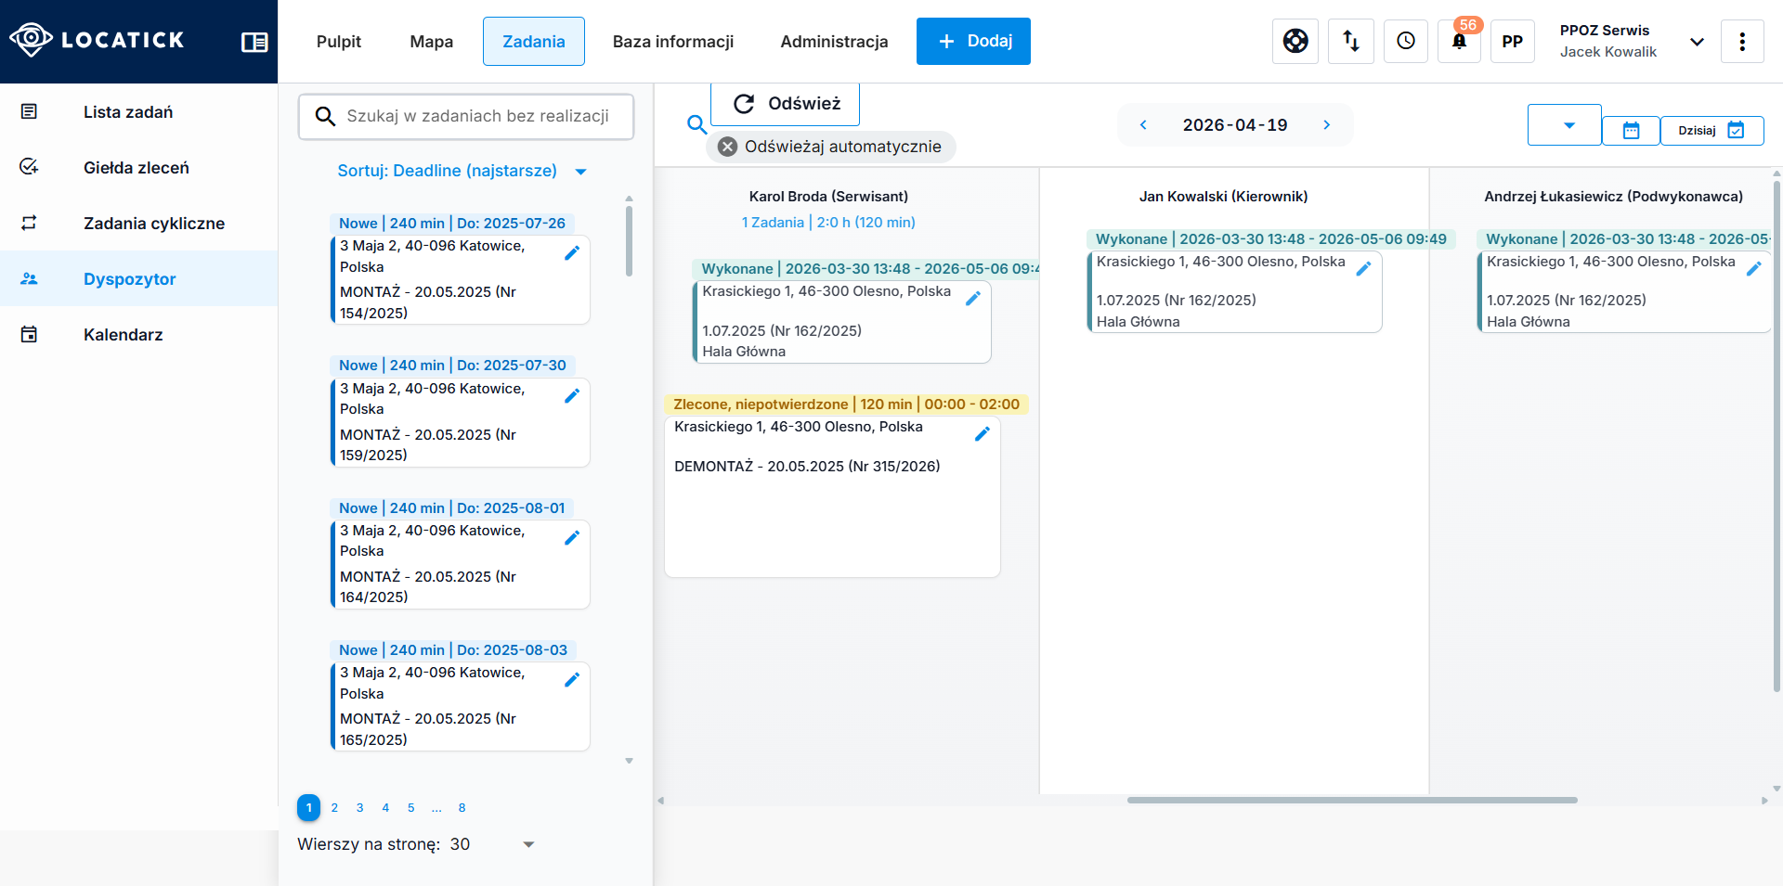Click search icon in task search field
This screenshot has width=1783, height=886.
[325, 116]
